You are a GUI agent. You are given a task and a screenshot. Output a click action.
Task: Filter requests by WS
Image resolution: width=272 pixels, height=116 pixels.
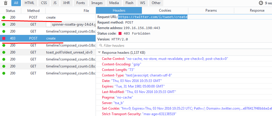point(143,3)
